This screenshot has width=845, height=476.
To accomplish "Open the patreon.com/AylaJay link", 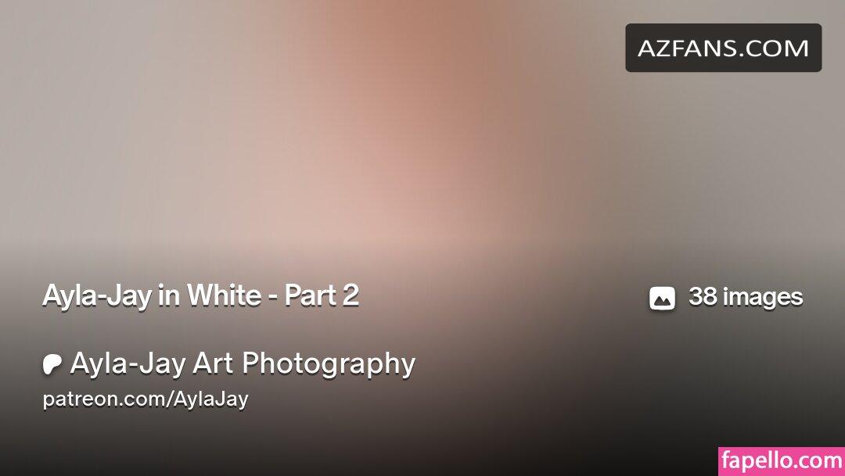I will coord(145,399).
